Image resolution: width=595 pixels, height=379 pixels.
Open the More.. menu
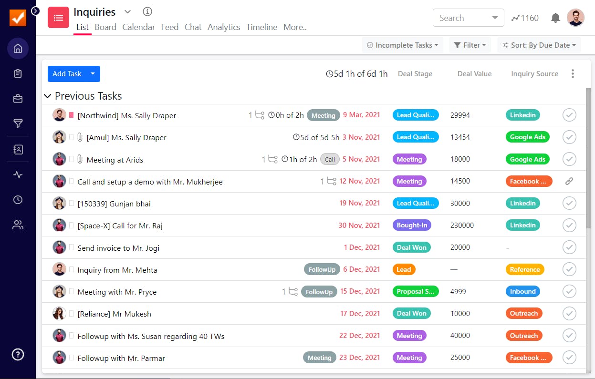(294, 27)
